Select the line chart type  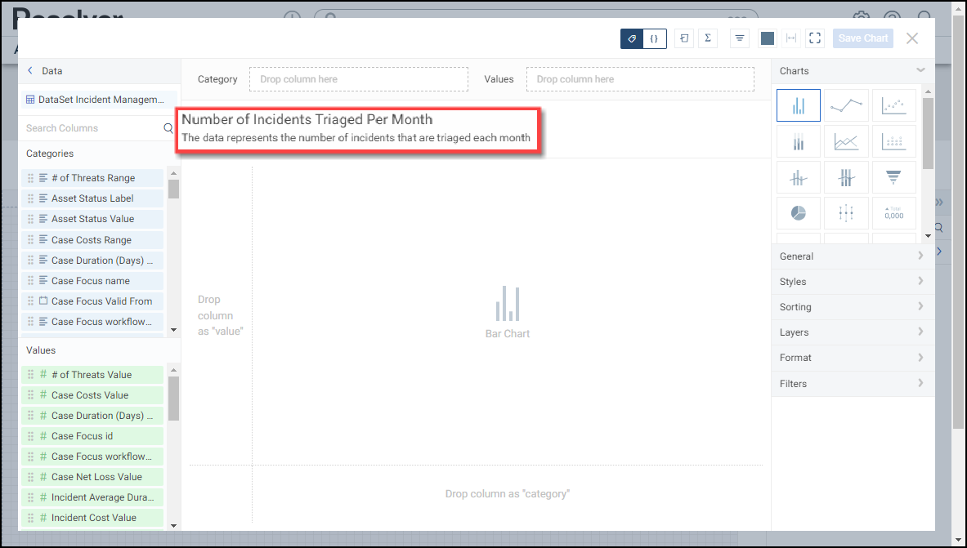[846, 105]
